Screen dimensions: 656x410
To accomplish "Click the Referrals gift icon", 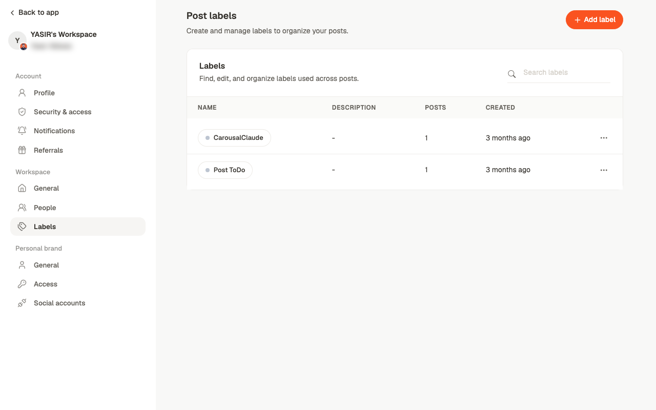I will point(22,150).
